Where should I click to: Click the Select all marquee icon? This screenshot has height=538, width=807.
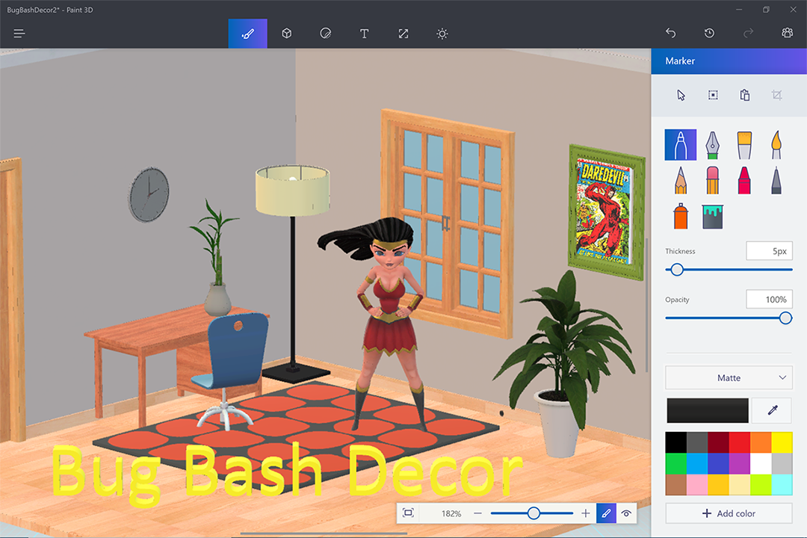tap(713, 95)
